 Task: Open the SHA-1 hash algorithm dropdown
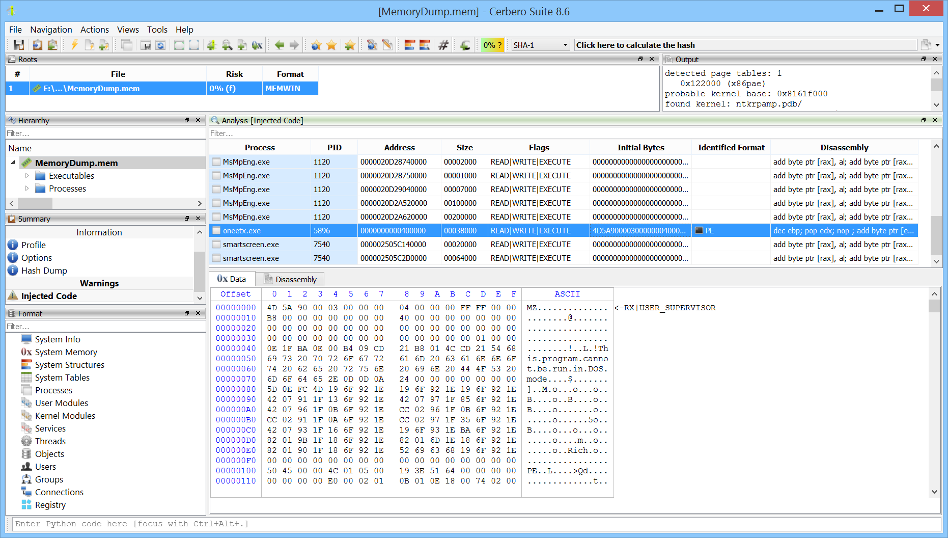[x=540, y=45]
